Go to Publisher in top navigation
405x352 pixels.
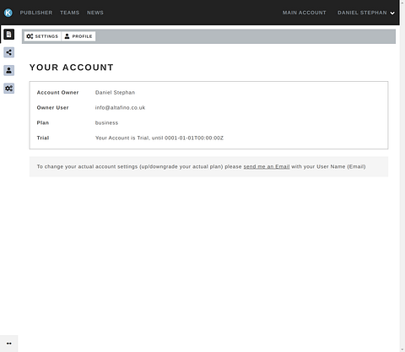(x=36, y=13)
